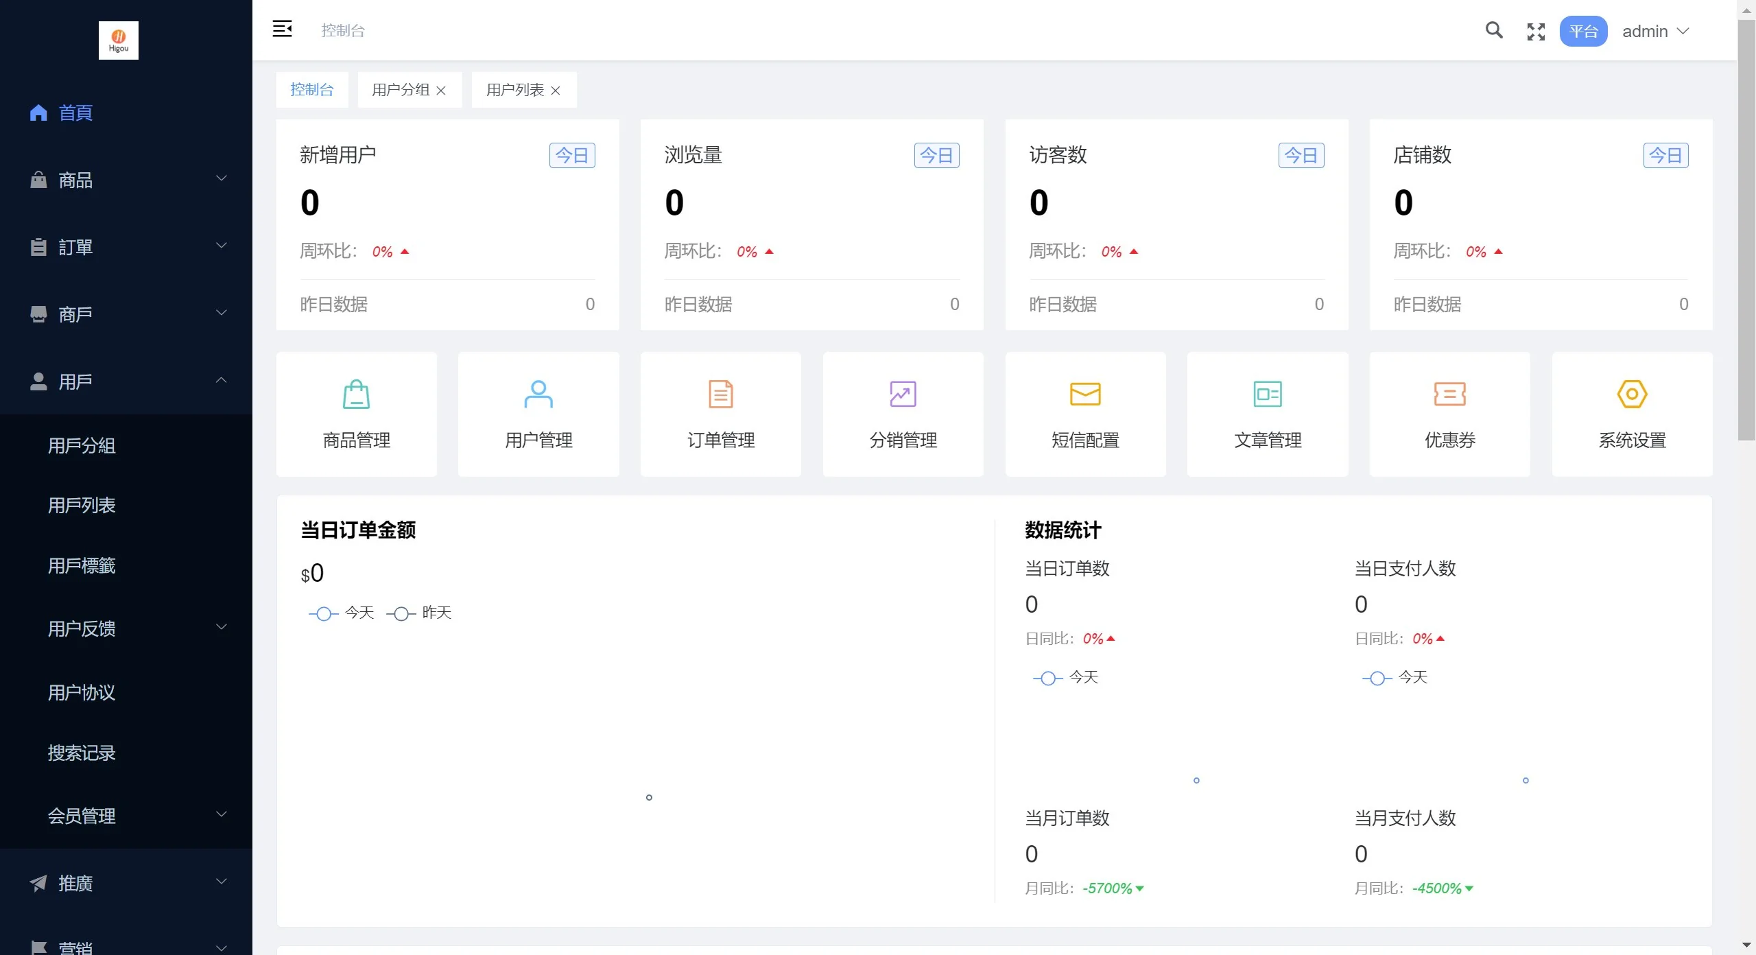Click the blue 平台 badge button
This screenshot has height=955, width=1756.
(1583, 32)
